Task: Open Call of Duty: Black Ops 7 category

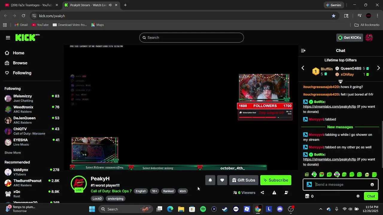Action: 111,191
